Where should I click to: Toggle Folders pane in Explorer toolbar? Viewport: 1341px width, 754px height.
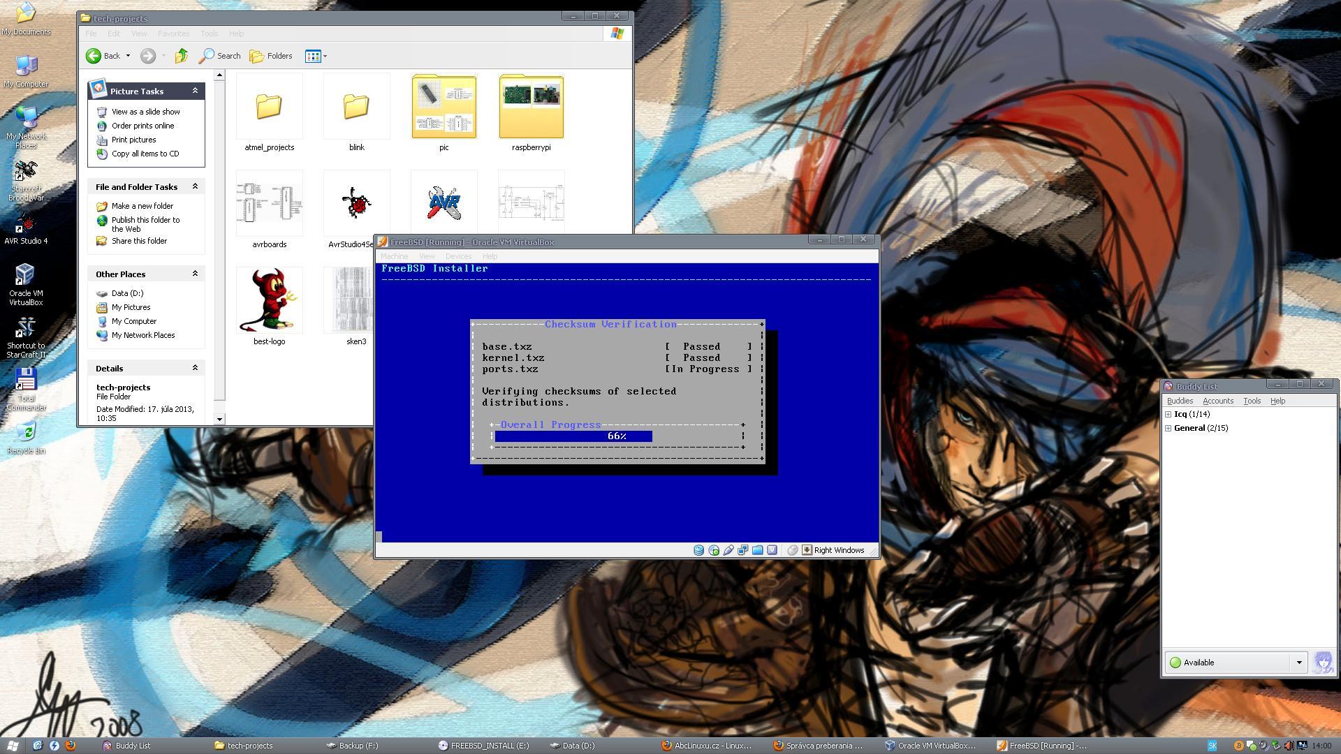click(x=271, y=56)
